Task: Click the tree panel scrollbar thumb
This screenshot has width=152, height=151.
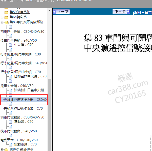Action: click(50, 115)
